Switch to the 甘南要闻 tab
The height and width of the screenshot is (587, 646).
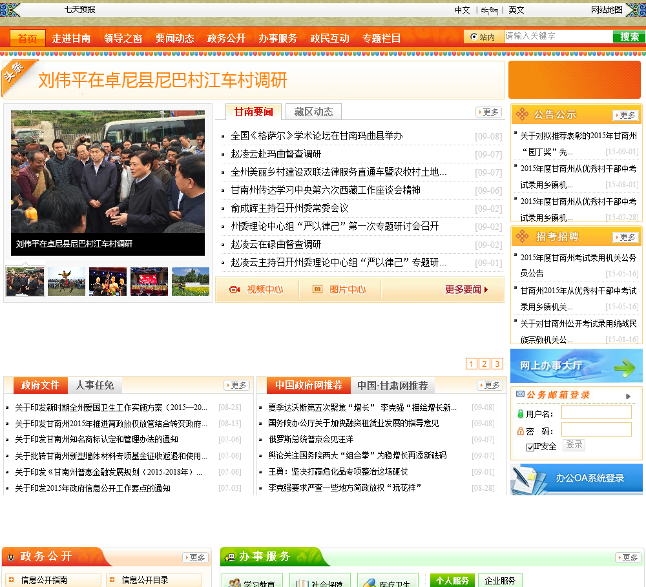pos(253,112)
